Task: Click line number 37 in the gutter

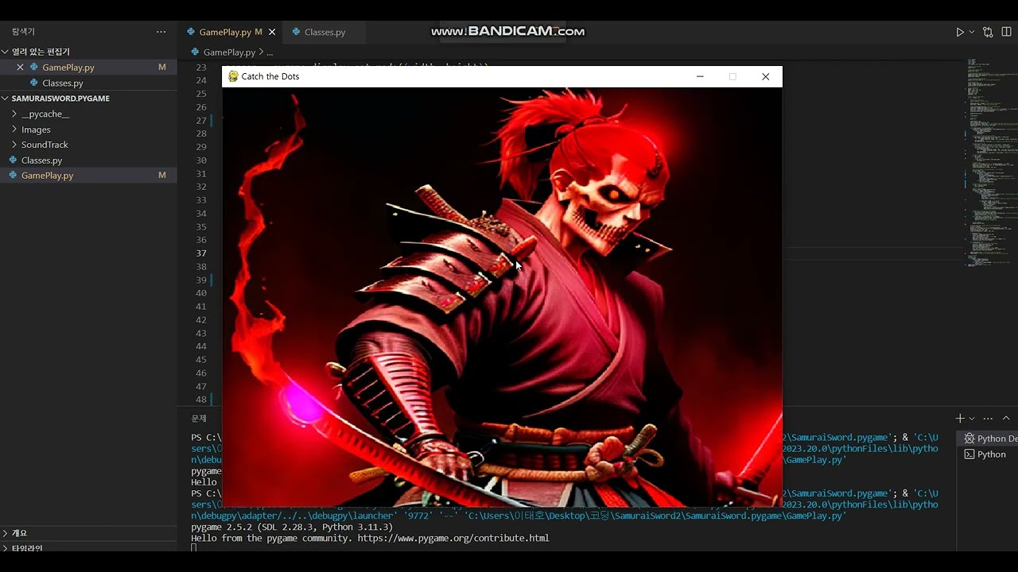Action: pos(201,253)
